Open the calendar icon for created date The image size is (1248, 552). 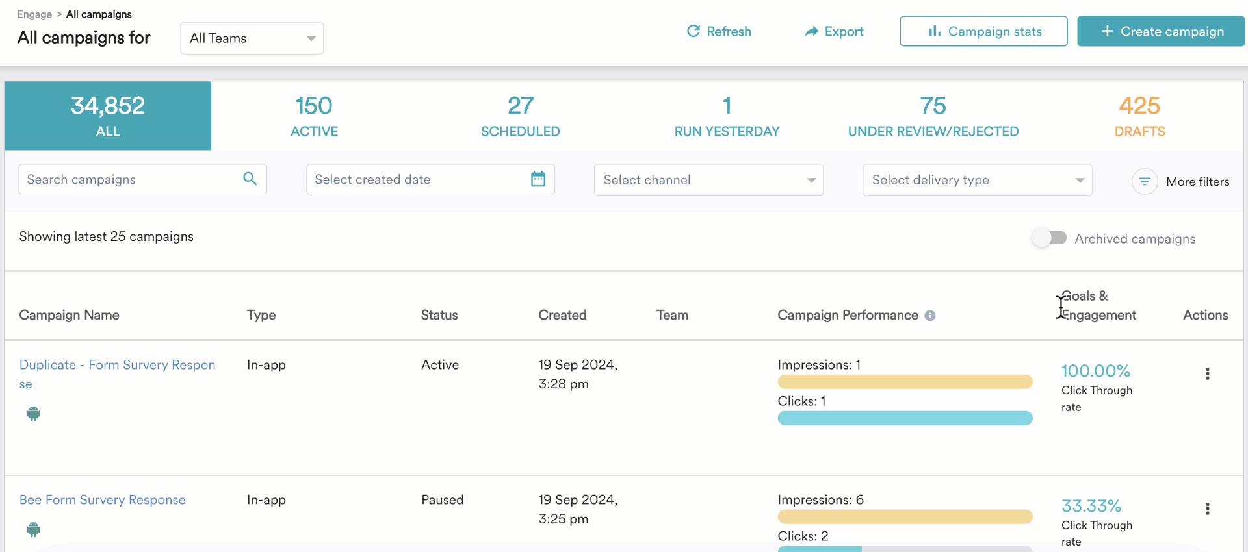538,179
